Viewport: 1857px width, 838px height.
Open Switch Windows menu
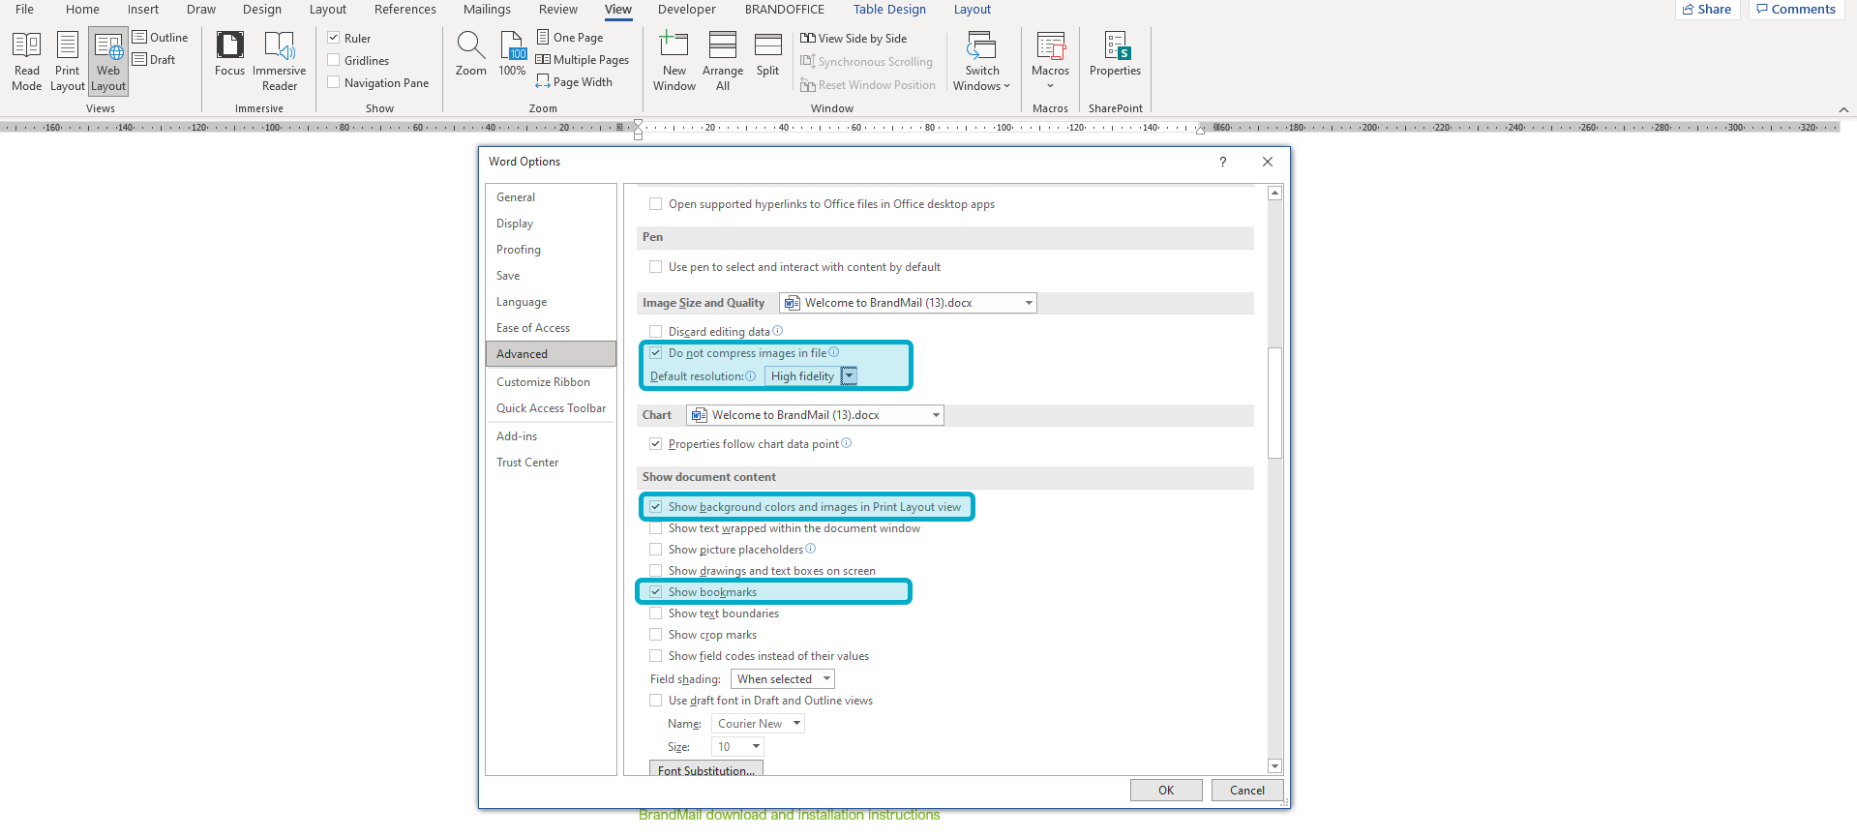point(982,61)
